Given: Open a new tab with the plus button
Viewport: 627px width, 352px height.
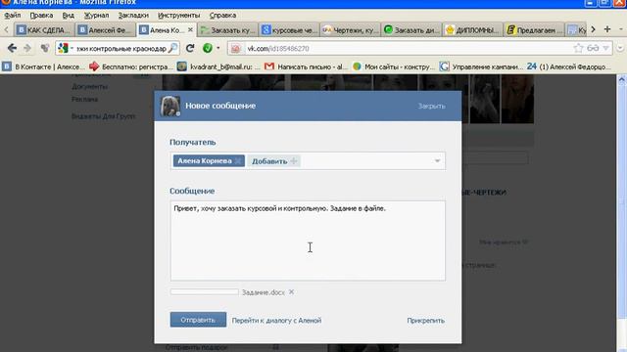Looking at the screenshot, I should pos(607,29).
